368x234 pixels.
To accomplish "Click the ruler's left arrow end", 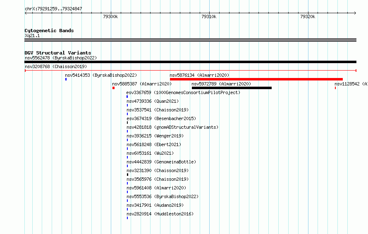I will coord(26,13).
